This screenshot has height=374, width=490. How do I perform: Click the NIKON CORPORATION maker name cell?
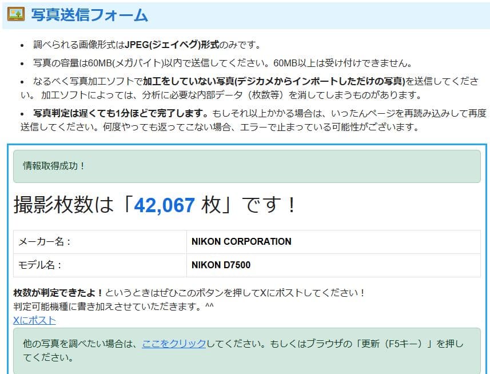click(240, 242)
